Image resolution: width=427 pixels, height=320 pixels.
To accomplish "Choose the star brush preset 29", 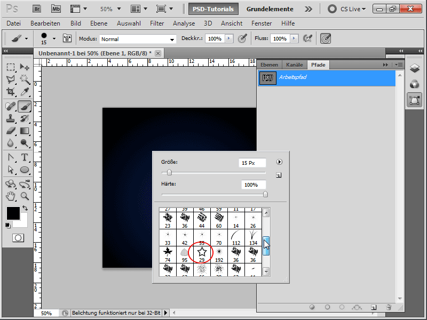I will point(202,254).
